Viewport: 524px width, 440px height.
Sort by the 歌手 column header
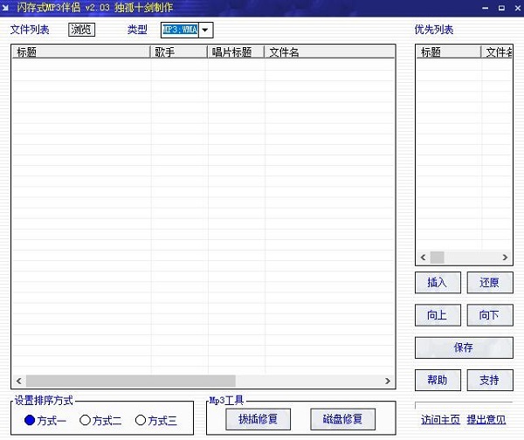click(179, 52)
